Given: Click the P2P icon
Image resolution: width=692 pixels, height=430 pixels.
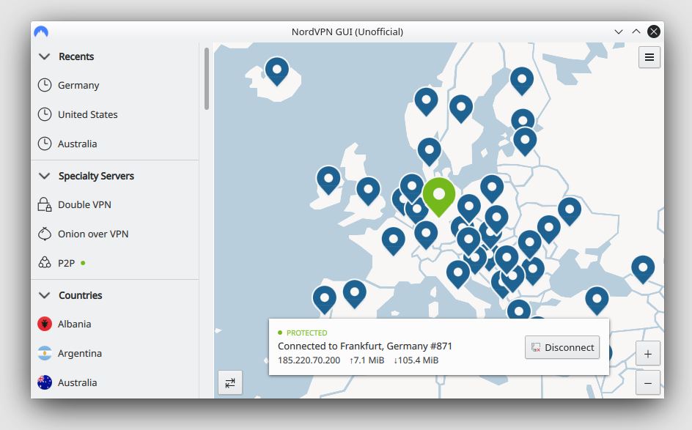Looking at the screenshot, I should 45,263.
